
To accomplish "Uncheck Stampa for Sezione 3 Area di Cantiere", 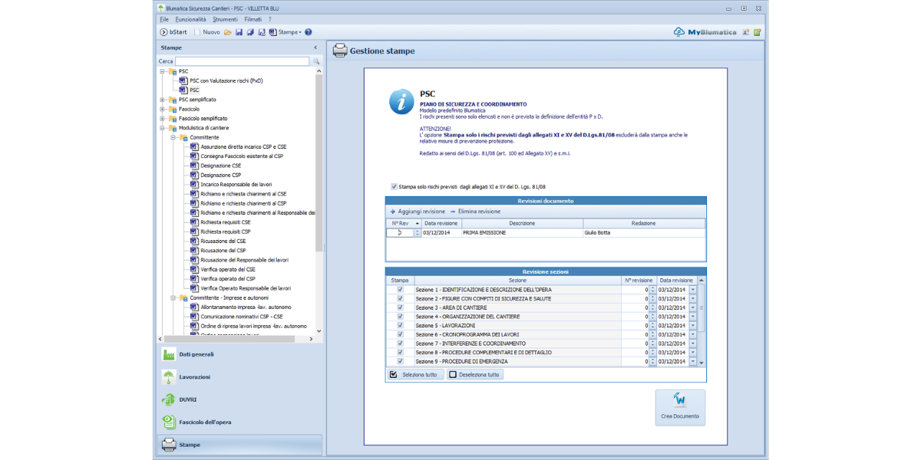I will (399, 307).
